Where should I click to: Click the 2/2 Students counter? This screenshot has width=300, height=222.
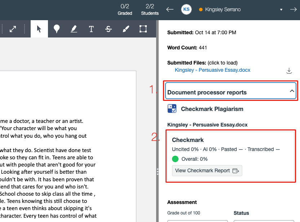tap(150, 9)
